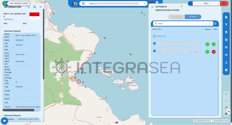Click the 'm' profile badge beside MCC
This screenshot has height=125, width=232.
[190, 3]
